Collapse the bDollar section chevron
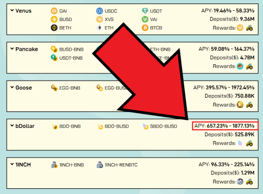 pyautogui.click(x=12, y=126)
